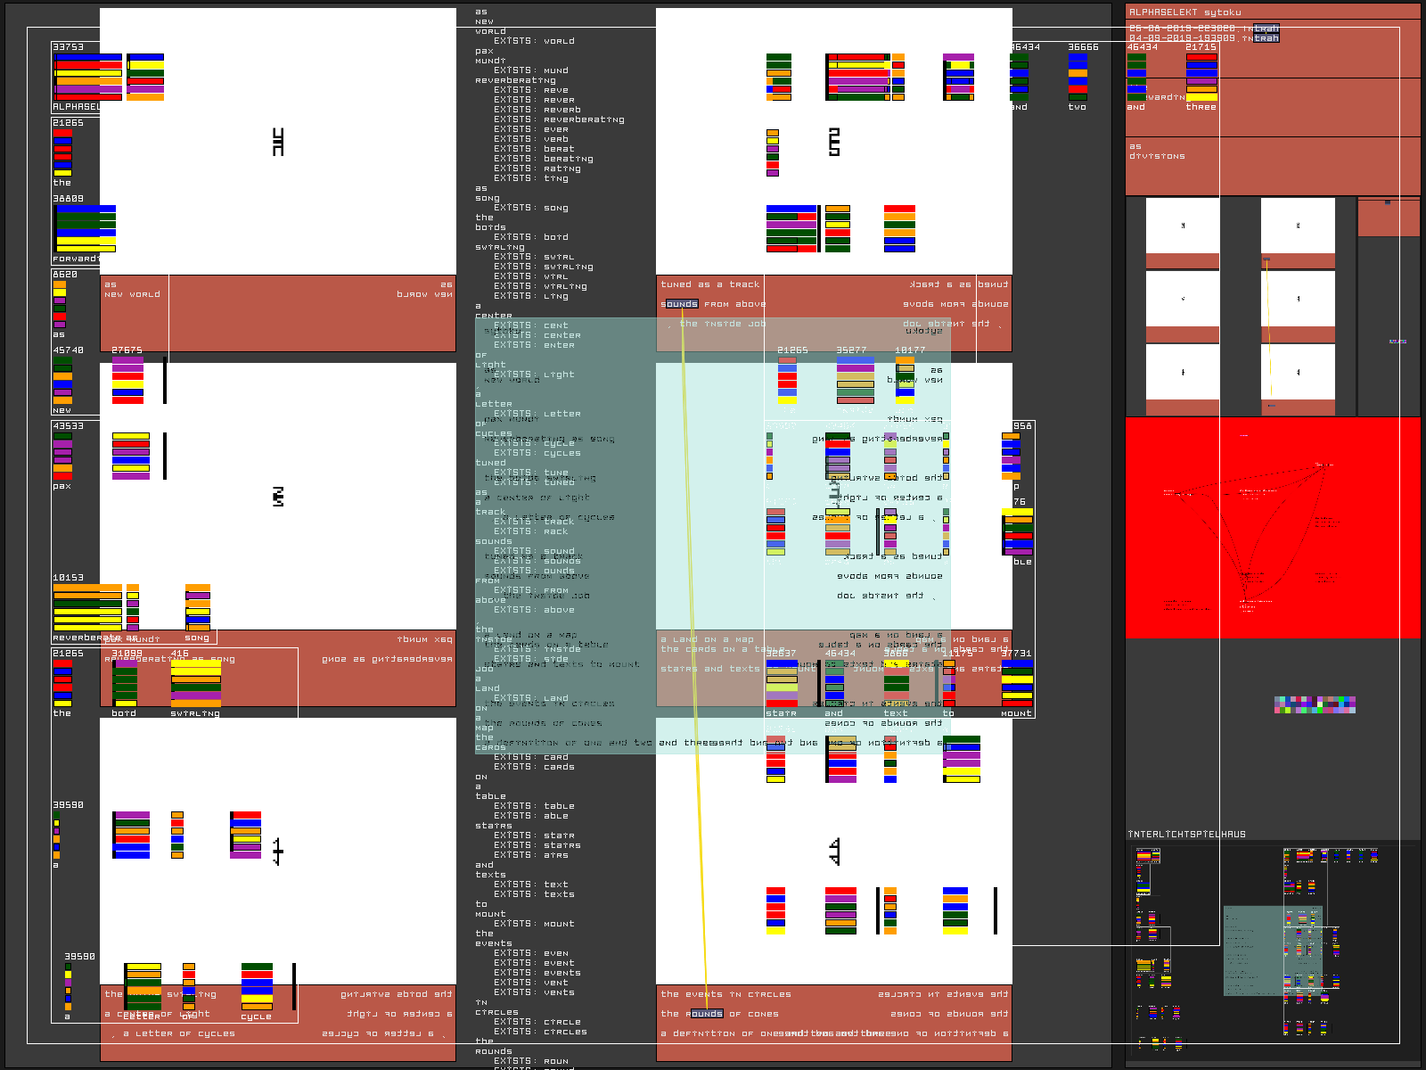Screen dimensions: 1426x1070
Task: Click the center glyph above 'the events in circles'
Action: (834, 852)
